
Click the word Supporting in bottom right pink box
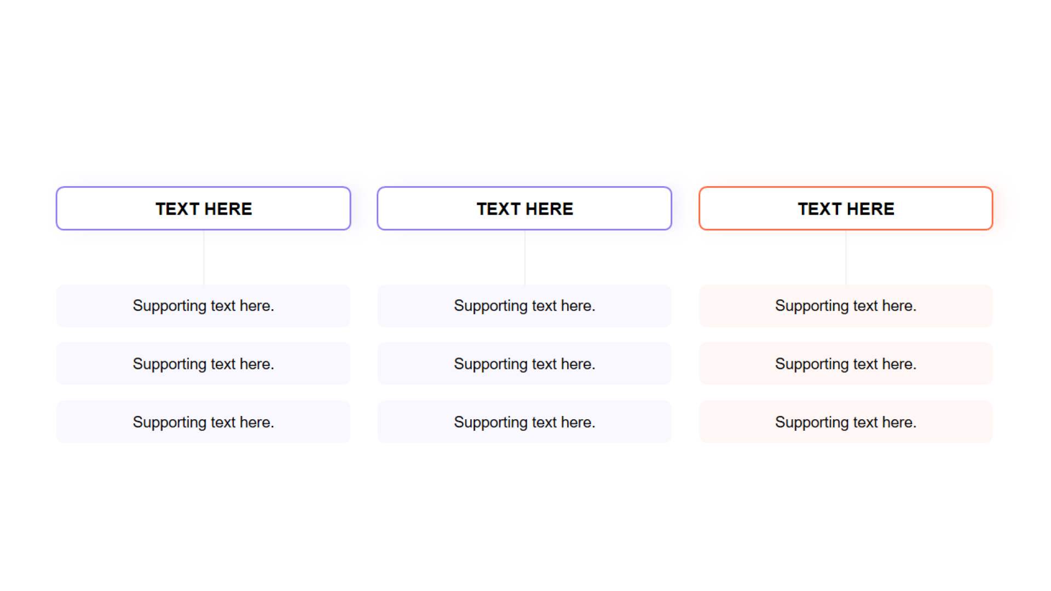coord(812,422)
